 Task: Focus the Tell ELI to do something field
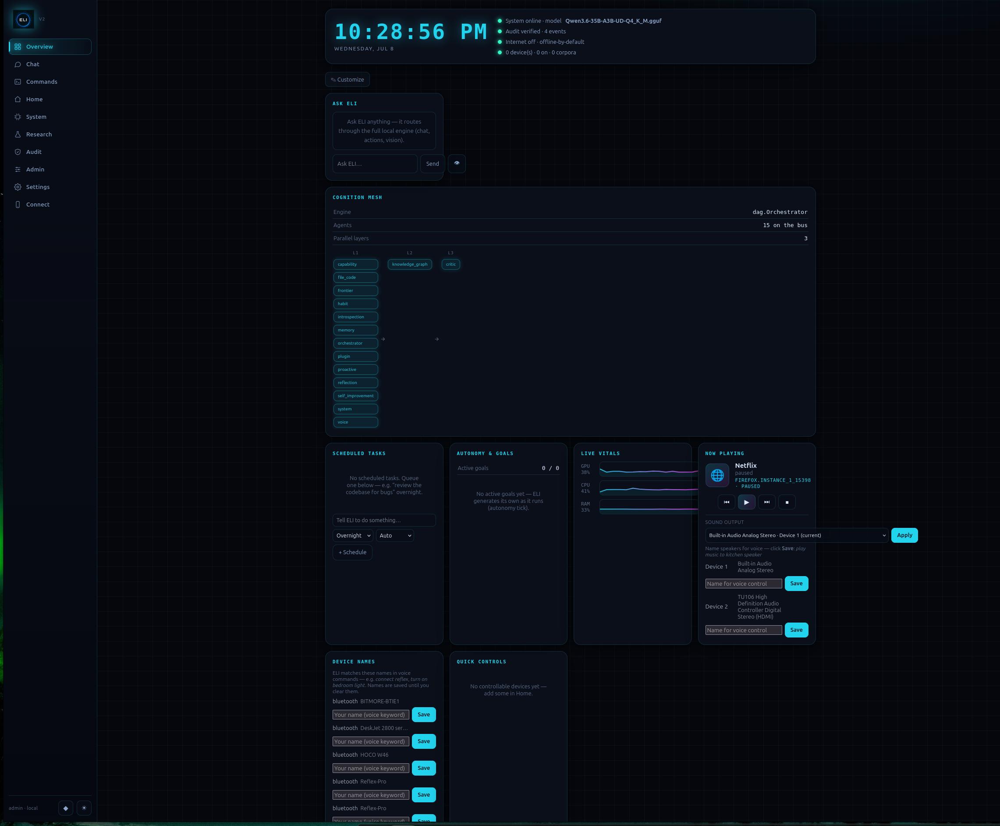(384, 520)
